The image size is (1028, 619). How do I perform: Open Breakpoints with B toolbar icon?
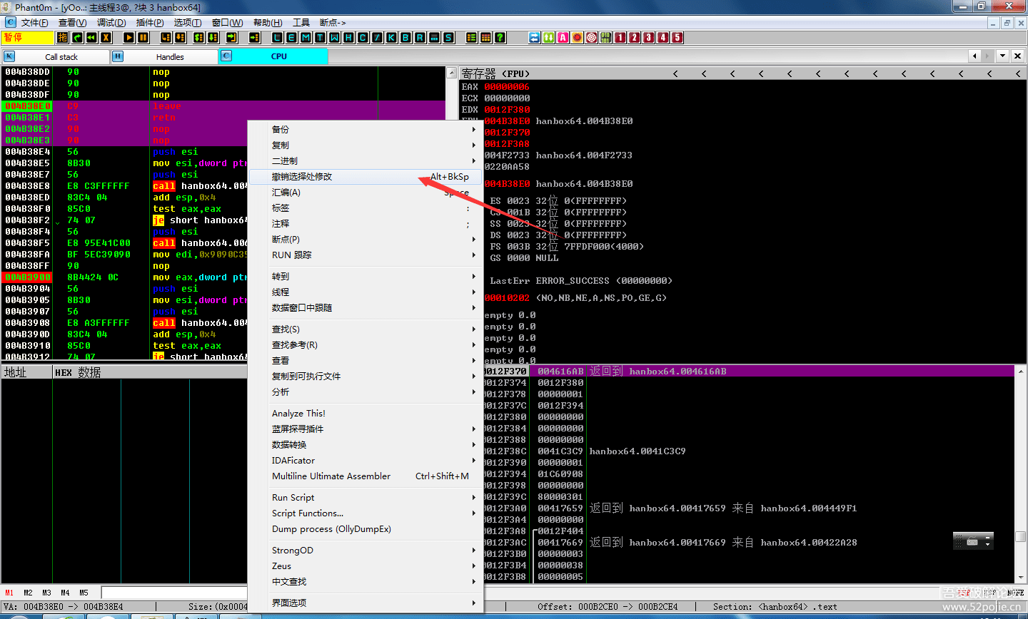pyautogui.click(x=405, y=38)
